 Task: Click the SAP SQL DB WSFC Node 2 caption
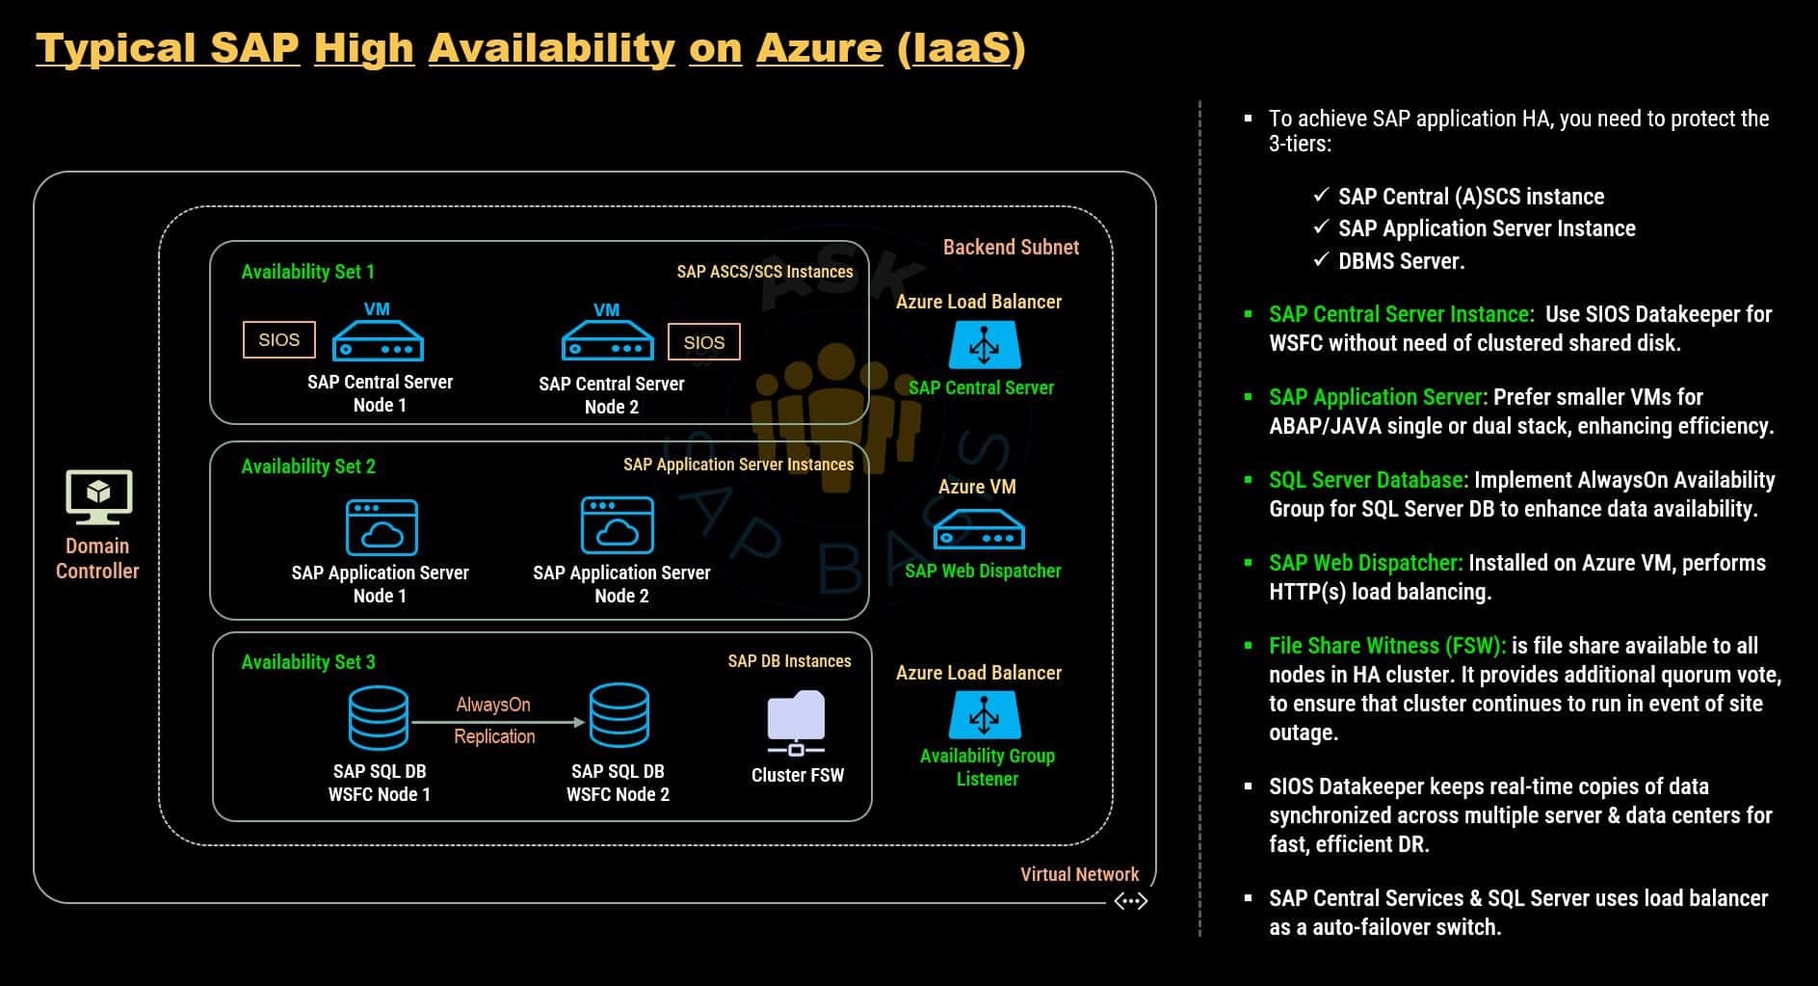(x=618, y=783)
